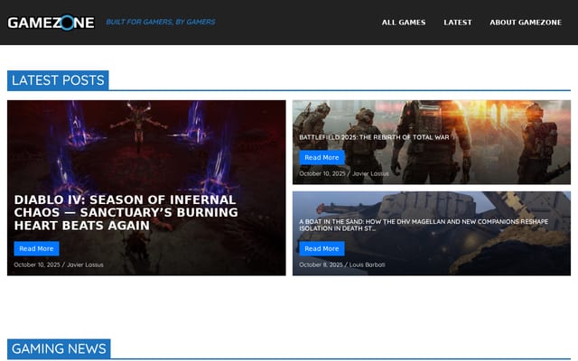This screenshot has width=578, height=361.
Task: Open About GameZone page
Action: (x=526, y=23)
